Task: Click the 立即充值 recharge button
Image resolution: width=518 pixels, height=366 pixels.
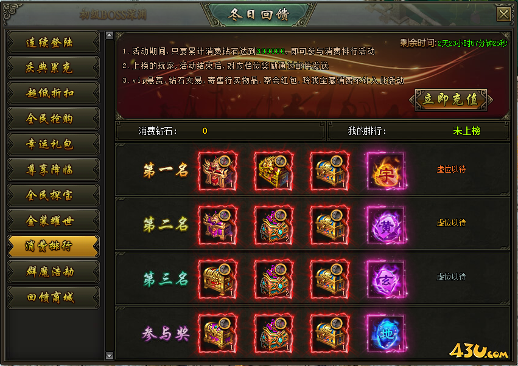Action: point(451,99)
